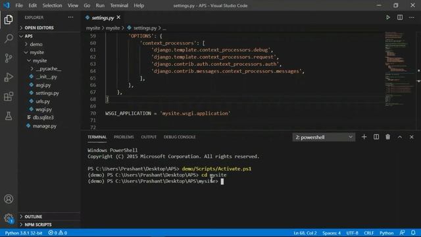Collapse the outer mysite folder

point(37,52)
